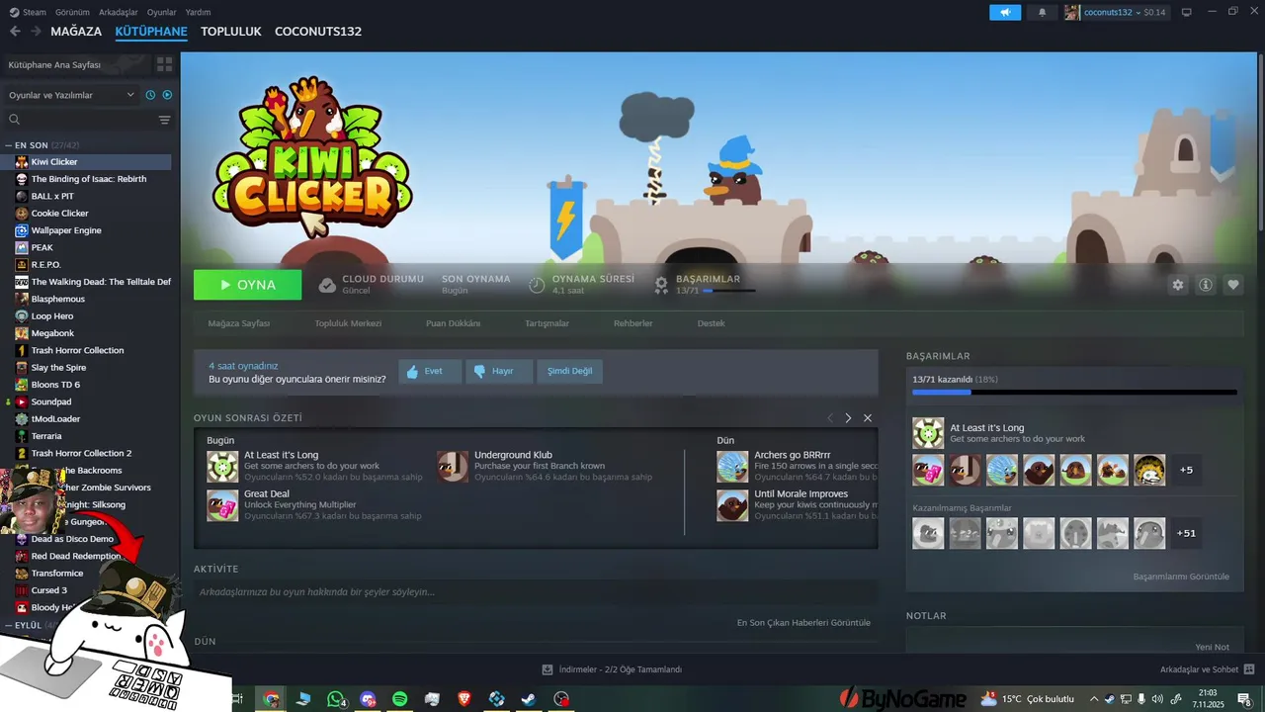Open Kiwi Clicker manage gear icon
This screenshot has height=712, width=1265.
(x=1177, y=285)
